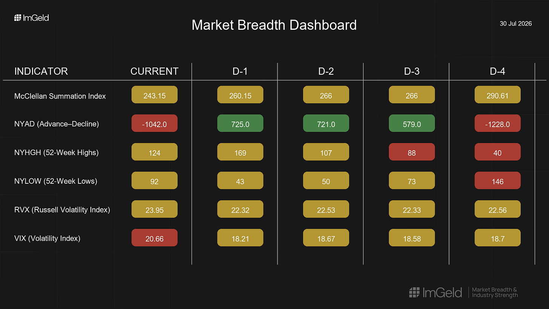Viewport: 549px width, 309px height.
Task: Click the VIX current value 20.66
Action: click(x=154, y=238)
